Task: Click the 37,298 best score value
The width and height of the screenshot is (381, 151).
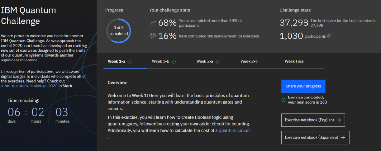Action: 294,23
